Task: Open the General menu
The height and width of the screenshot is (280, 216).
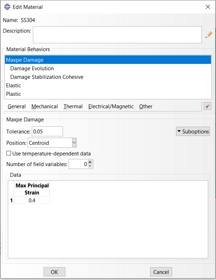Action: [x=17, y=106]
